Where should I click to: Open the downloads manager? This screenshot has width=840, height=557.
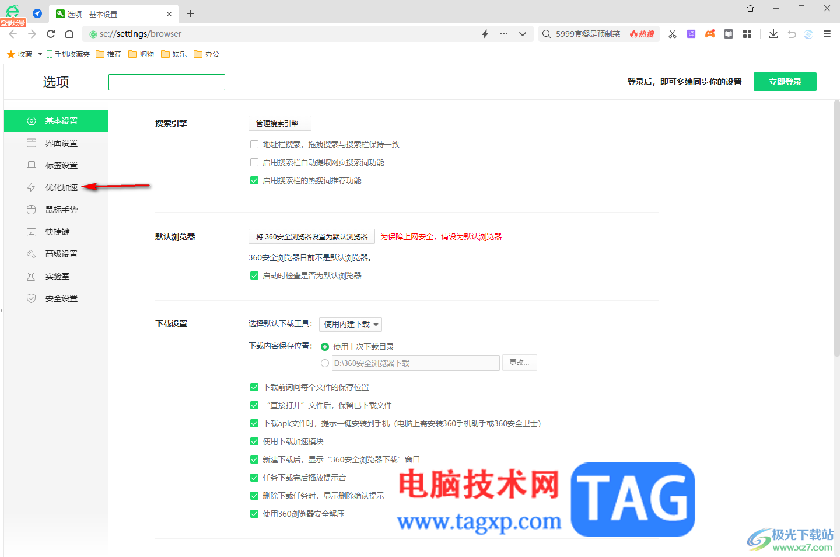pos(773,34)
